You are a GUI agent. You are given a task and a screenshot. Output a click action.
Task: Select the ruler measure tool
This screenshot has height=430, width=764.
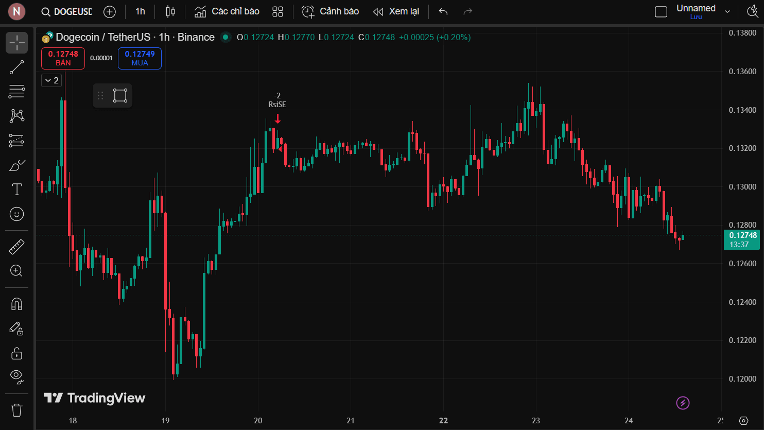(16, 247)
